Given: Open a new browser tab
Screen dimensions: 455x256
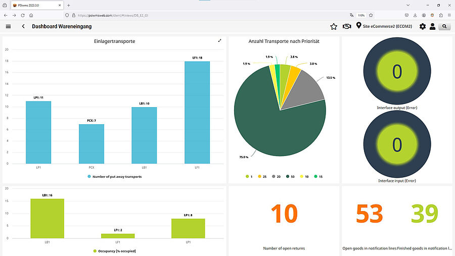Looking at the screenshot, I should 69,5.
